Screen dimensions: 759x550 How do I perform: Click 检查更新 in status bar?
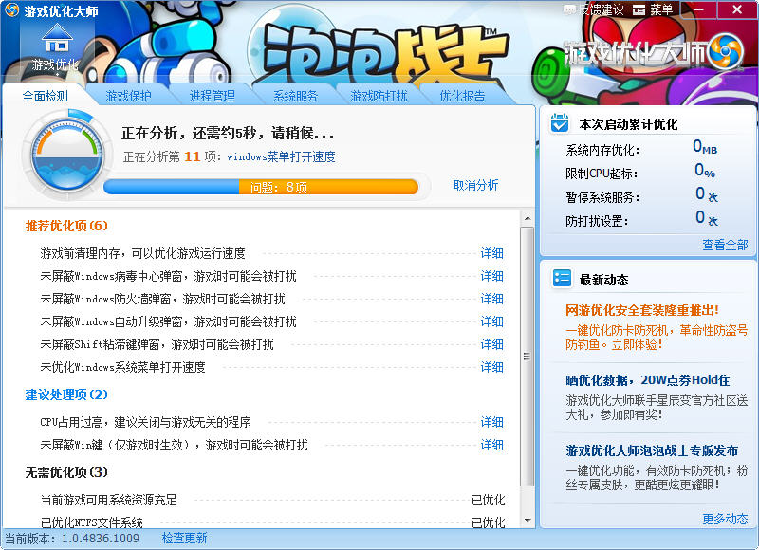point(184,538)
